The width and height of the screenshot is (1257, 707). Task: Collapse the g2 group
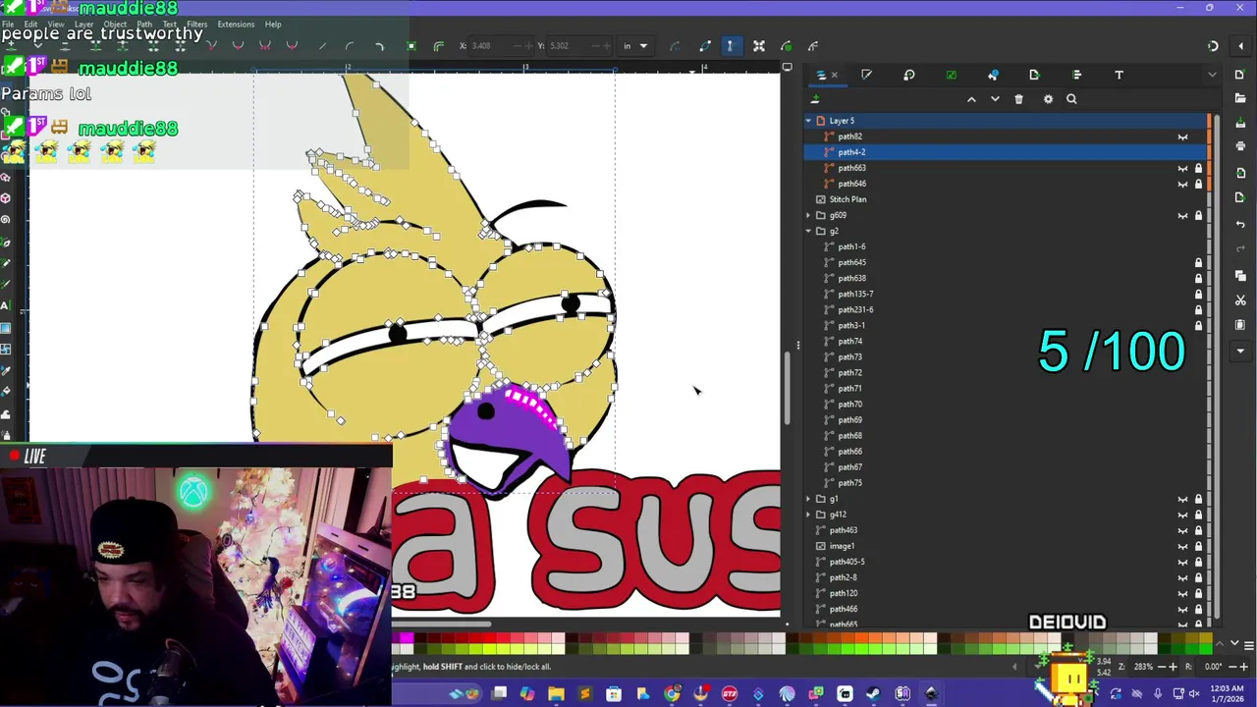(808, 231)
